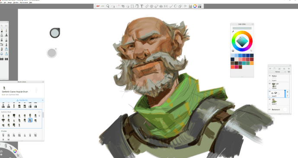The width and height of the screenshot is (298, 158).
Task: Dismiss the New Brushes banner
Action: pos(42,100)
